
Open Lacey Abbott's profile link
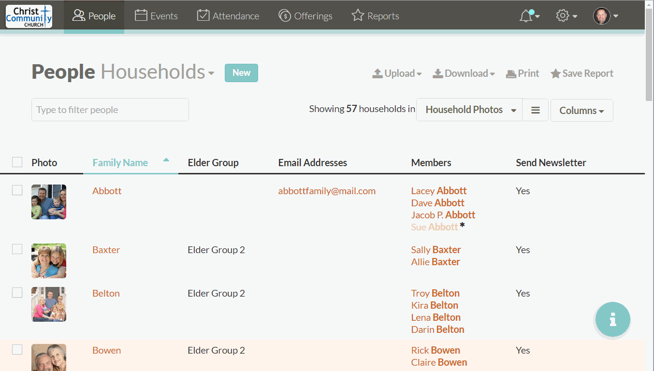pos(438,190)
